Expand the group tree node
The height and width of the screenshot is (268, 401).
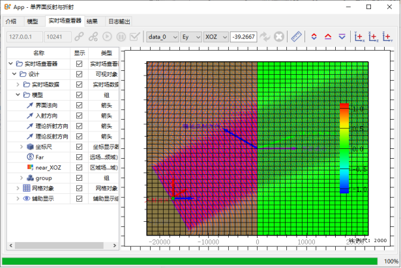click(x=22, y=178)
